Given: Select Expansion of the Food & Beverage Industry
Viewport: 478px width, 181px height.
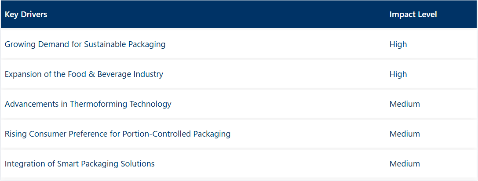Looking at the screenshot, I should 84,74.
